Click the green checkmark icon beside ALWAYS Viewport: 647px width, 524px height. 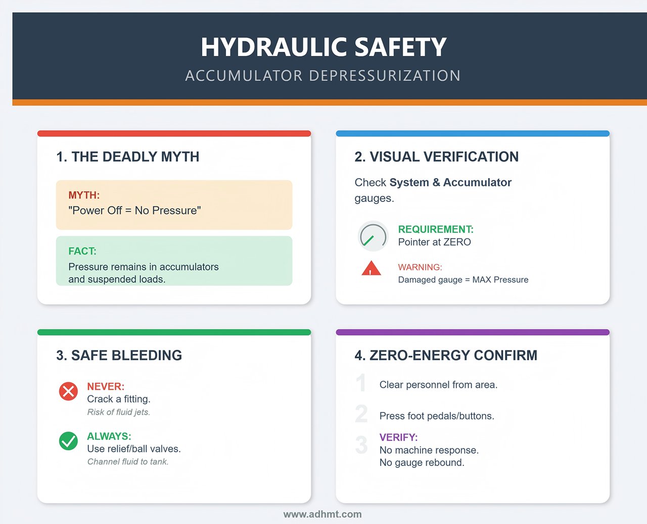click(x=68, y=441)
